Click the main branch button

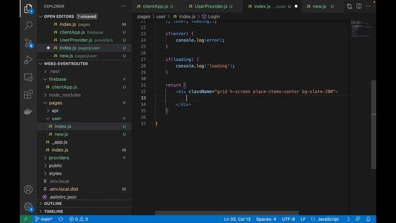(44, 219)
